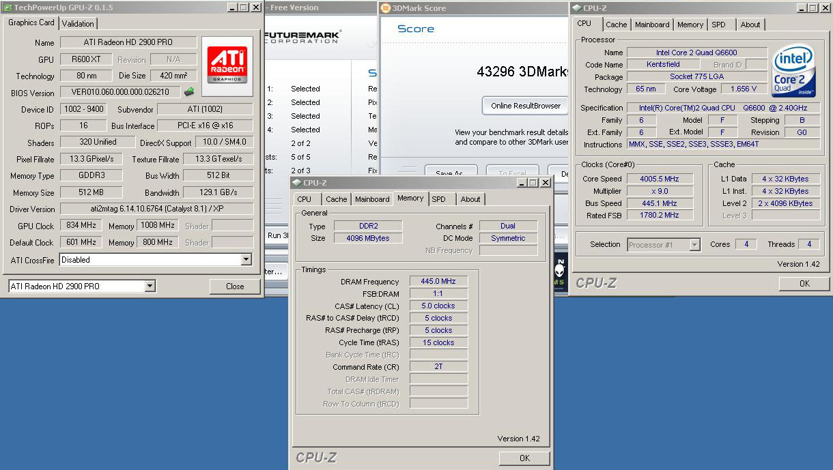Click the GPU-Z title bar icon

[8, 8]
